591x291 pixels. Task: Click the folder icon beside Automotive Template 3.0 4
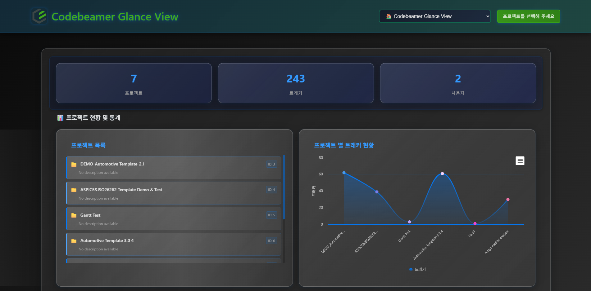(74, 240)
